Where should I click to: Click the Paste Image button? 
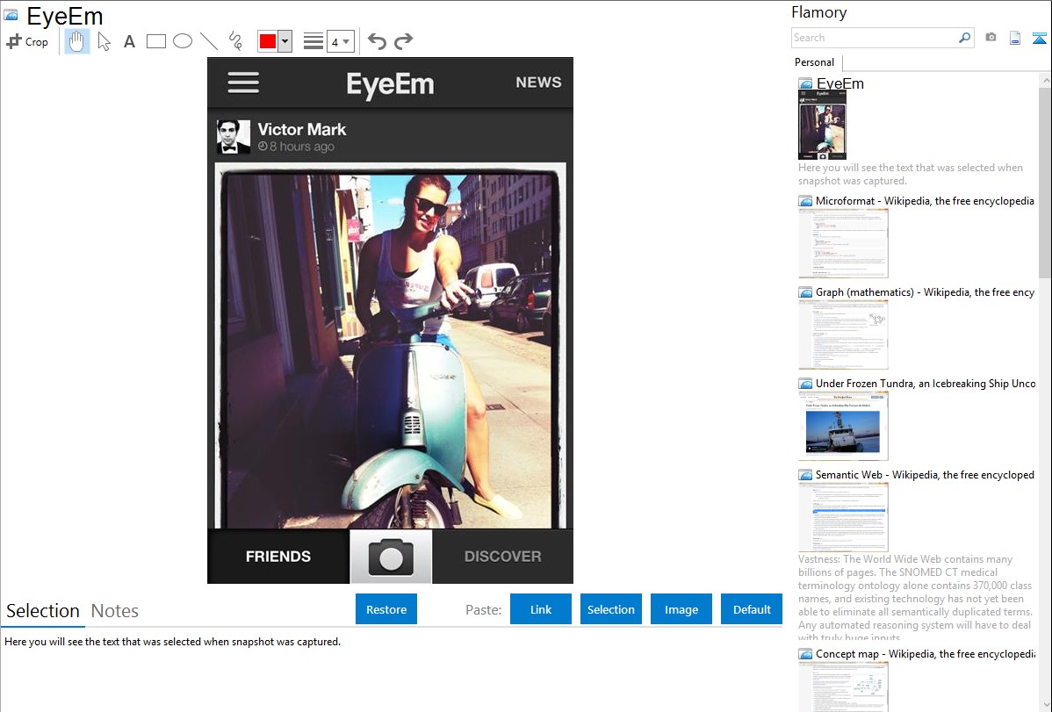[681, 609]
